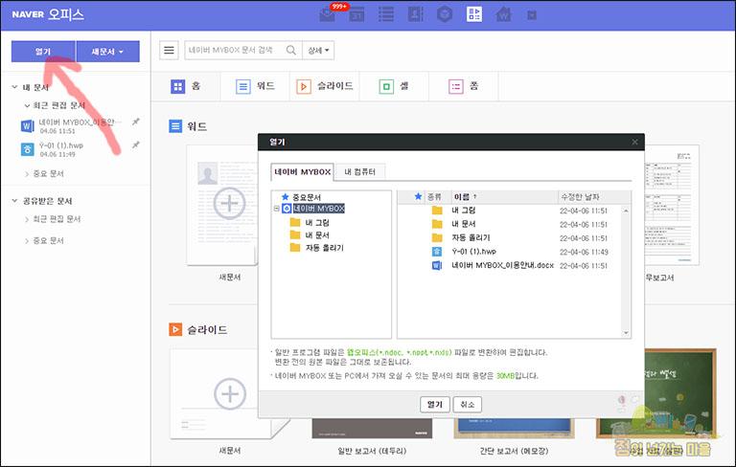Select the 내 컴퓨터 tab in dialog
Image resolution: width=736 pixels, height=467 pixels.
pos(360,172)
